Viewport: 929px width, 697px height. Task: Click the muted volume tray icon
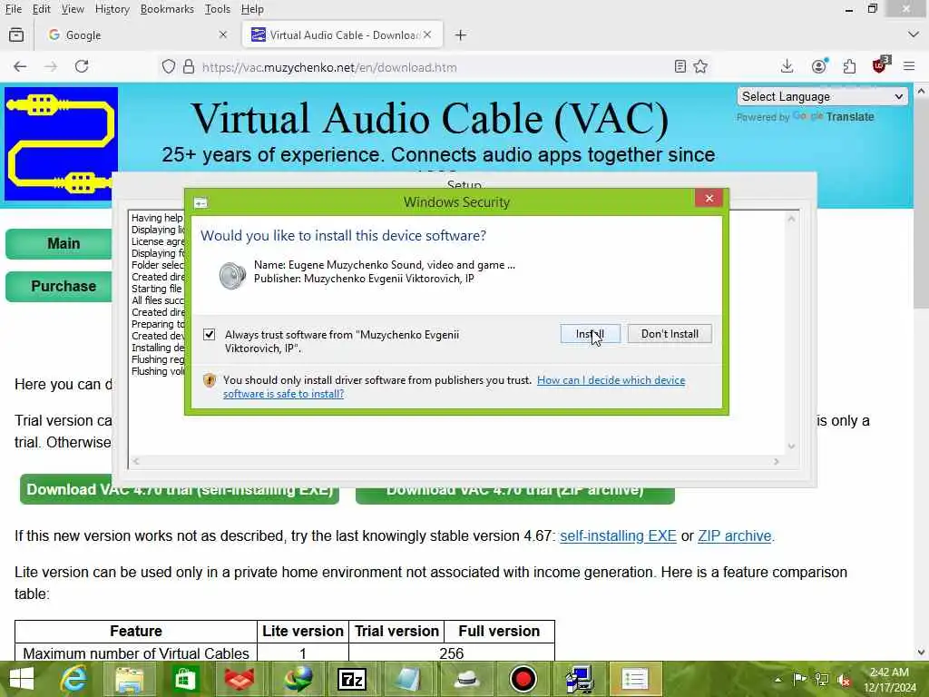pyautogui.click(x=844, y=680)
